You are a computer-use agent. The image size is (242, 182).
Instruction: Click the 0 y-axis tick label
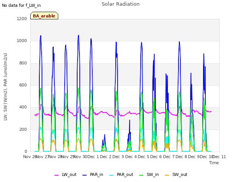pos(26,152)
